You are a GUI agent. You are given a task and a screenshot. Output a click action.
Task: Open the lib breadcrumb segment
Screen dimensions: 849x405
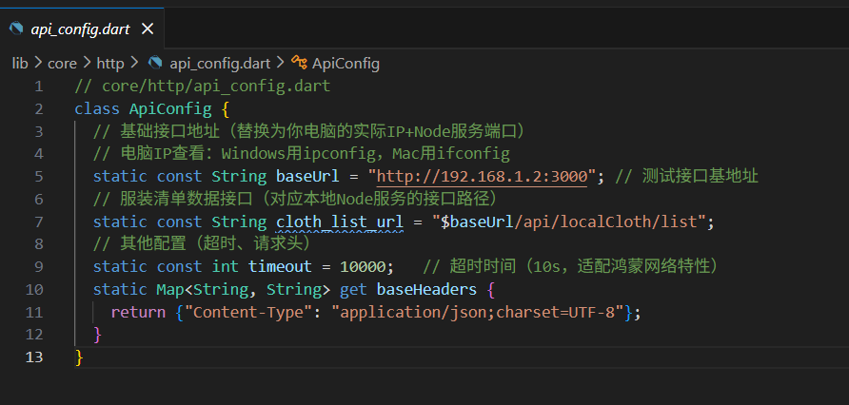tap(20, 64)
